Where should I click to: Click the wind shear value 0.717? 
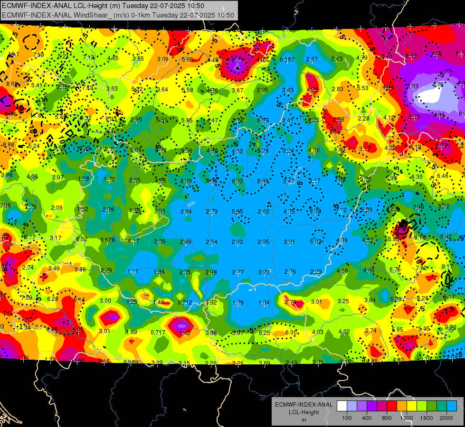[158, 333]
